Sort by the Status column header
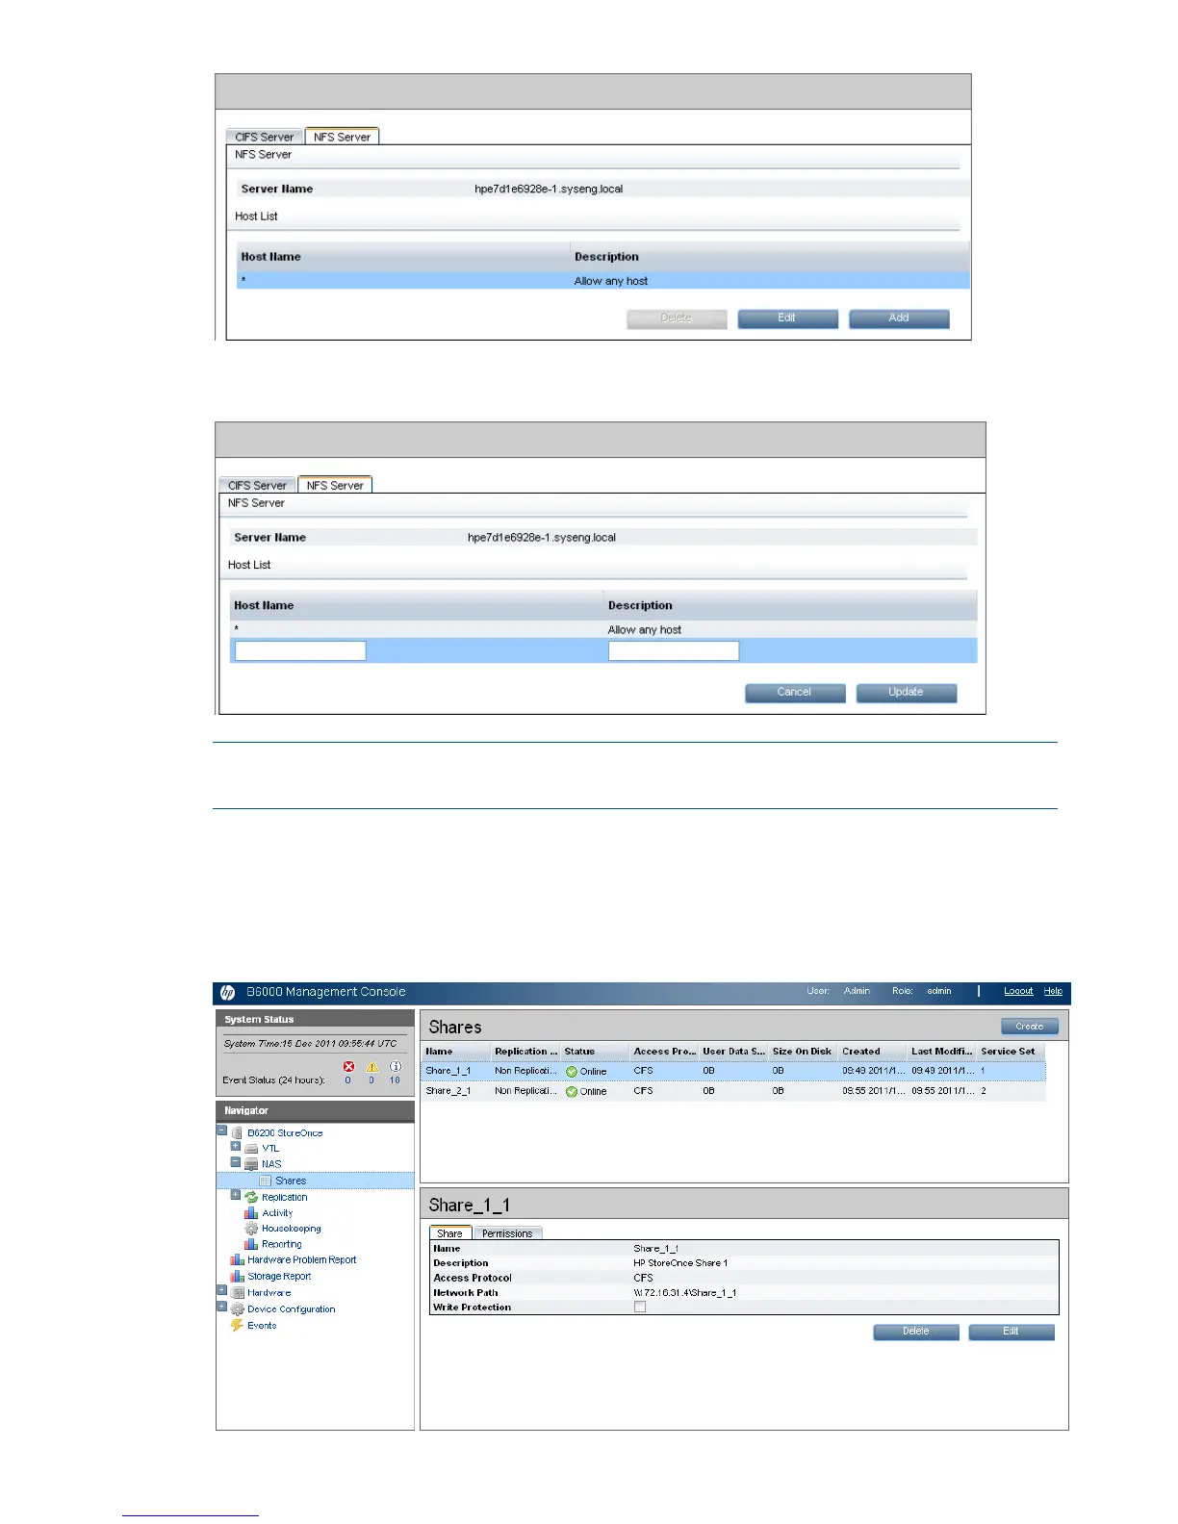The image size is (1178, 1524). point(595,1052)
